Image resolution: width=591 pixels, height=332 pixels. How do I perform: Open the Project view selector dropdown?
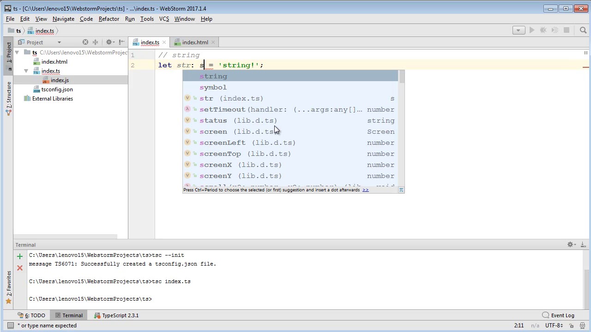click(x=40, y=42)
